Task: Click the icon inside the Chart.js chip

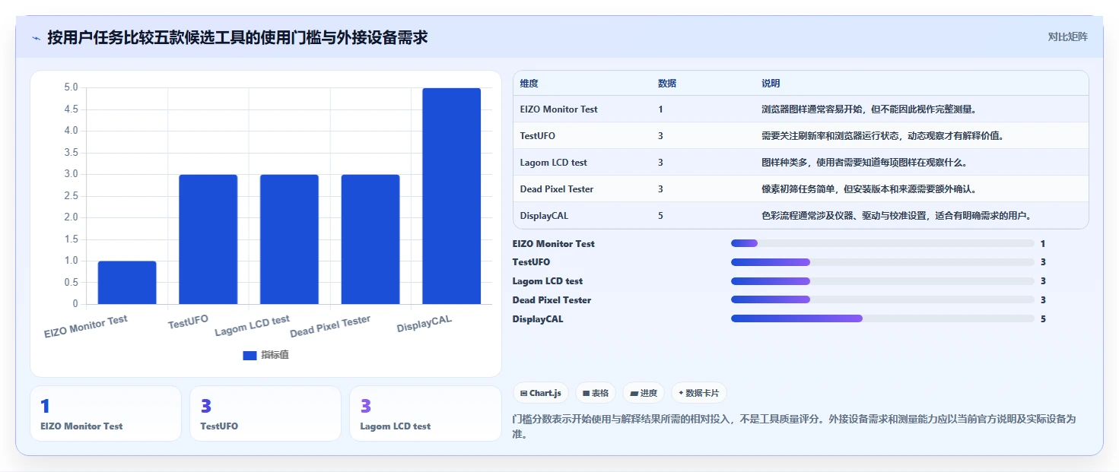Action: (524, 393)
